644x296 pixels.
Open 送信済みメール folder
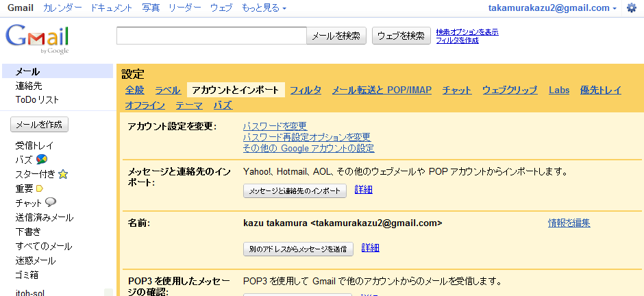[x=45, y=218]
